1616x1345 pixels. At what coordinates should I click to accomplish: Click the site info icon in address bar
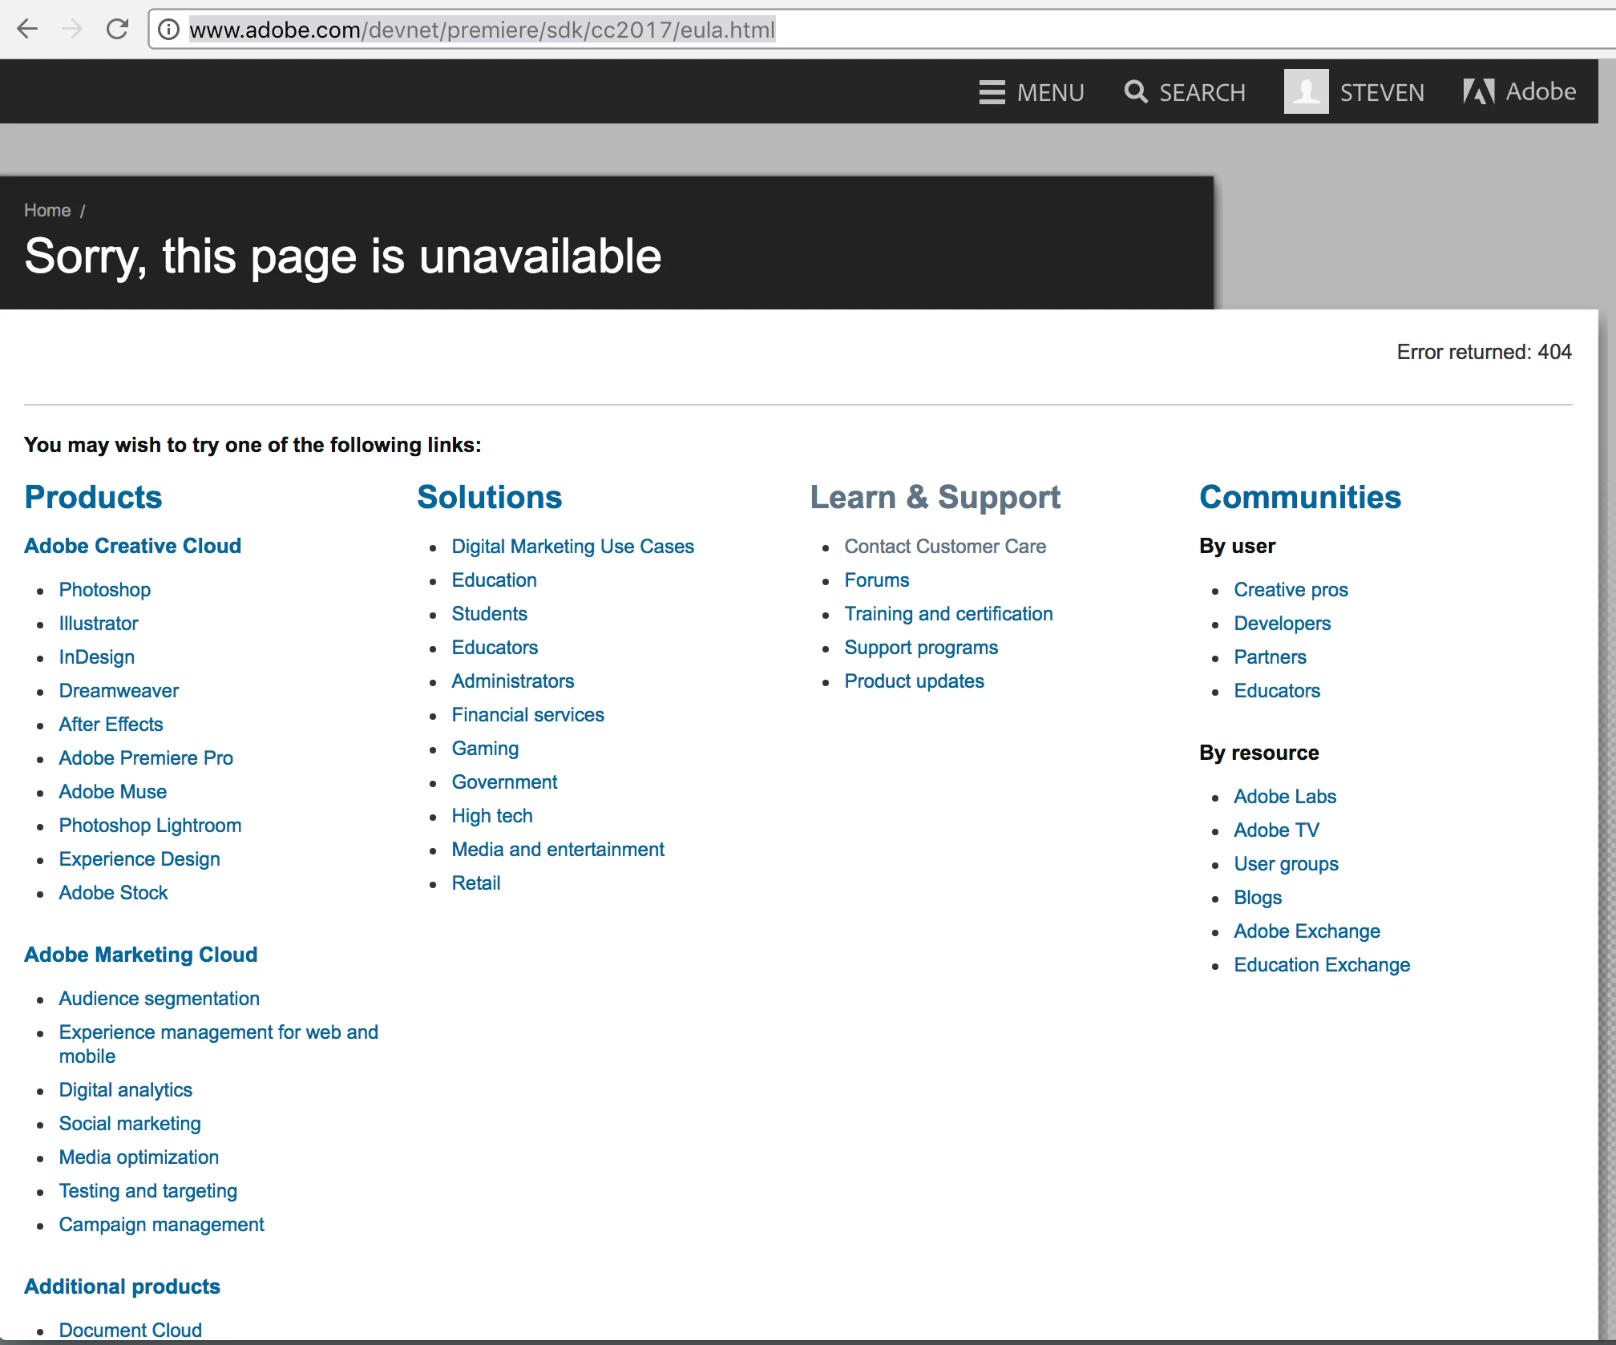(x=168, y=30)
